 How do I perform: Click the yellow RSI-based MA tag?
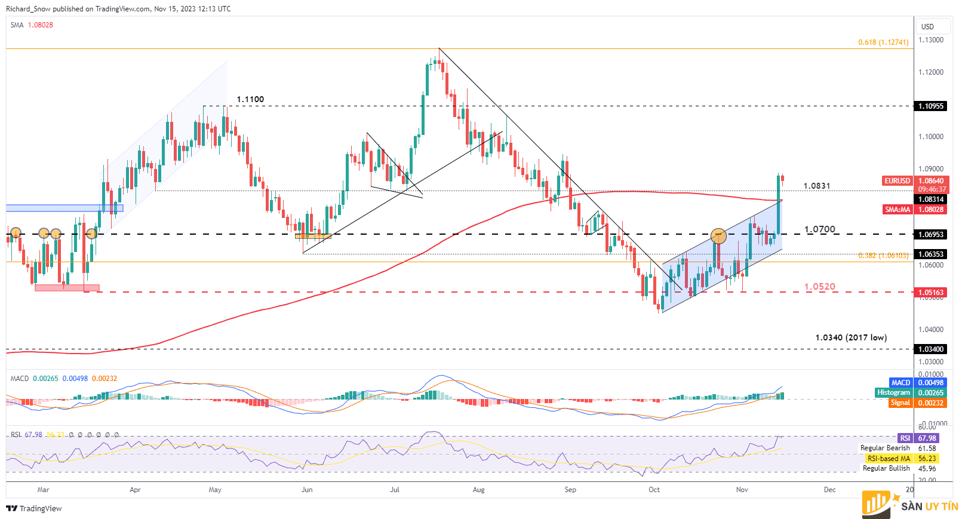[889, 459]
